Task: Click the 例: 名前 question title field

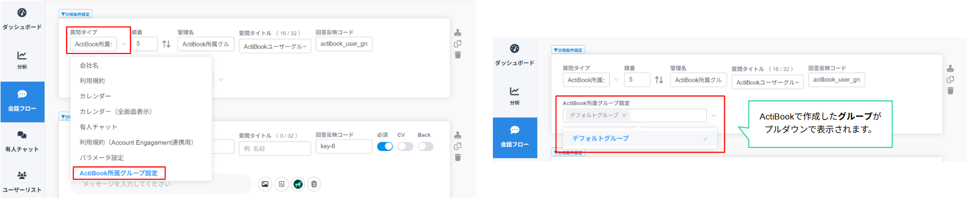Action: pos(275,148)
